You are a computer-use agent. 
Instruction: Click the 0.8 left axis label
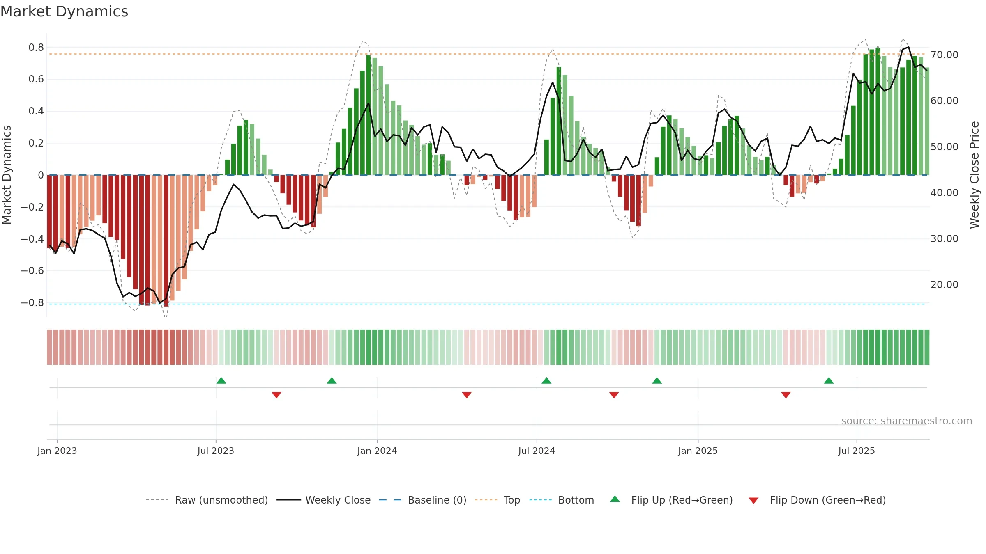click(36, 48)
